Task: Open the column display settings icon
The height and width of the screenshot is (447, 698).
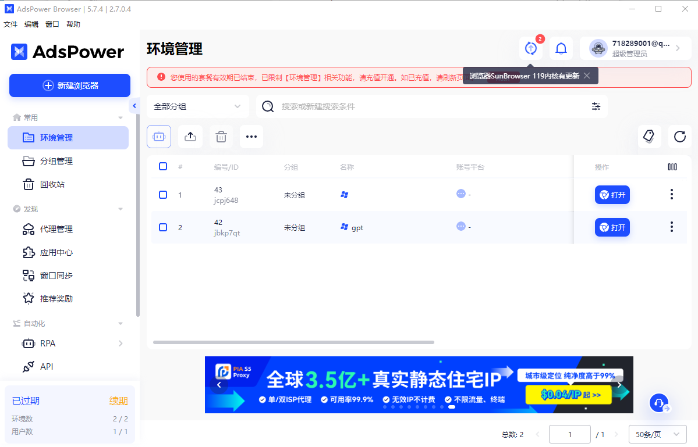Action: 672,167
